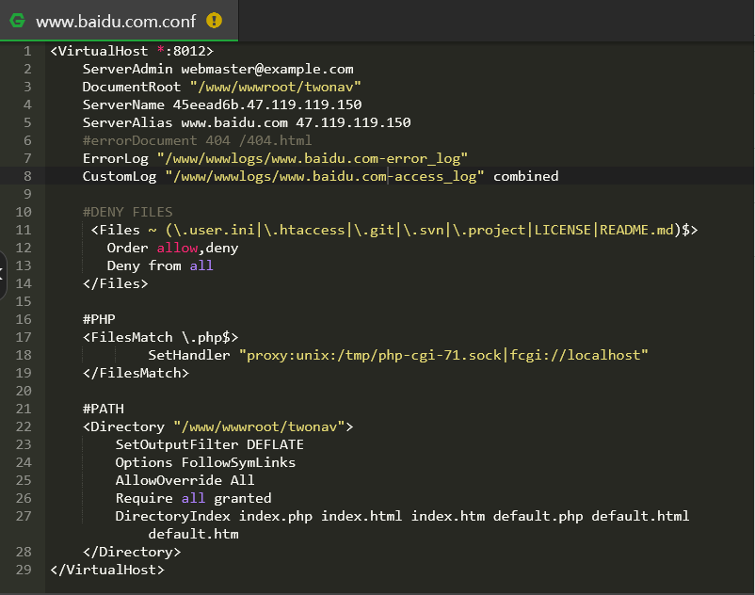Screen dimensions: 755x595
Task: Click line number 22 in the gutter
Action: point(24,426)
